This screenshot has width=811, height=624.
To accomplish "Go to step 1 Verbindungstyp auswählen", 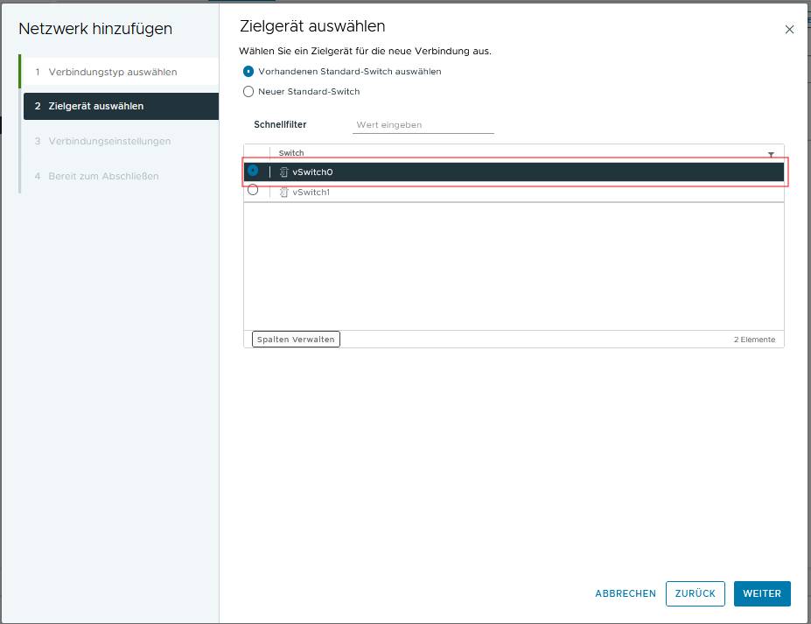I will [x=121, y=72].
